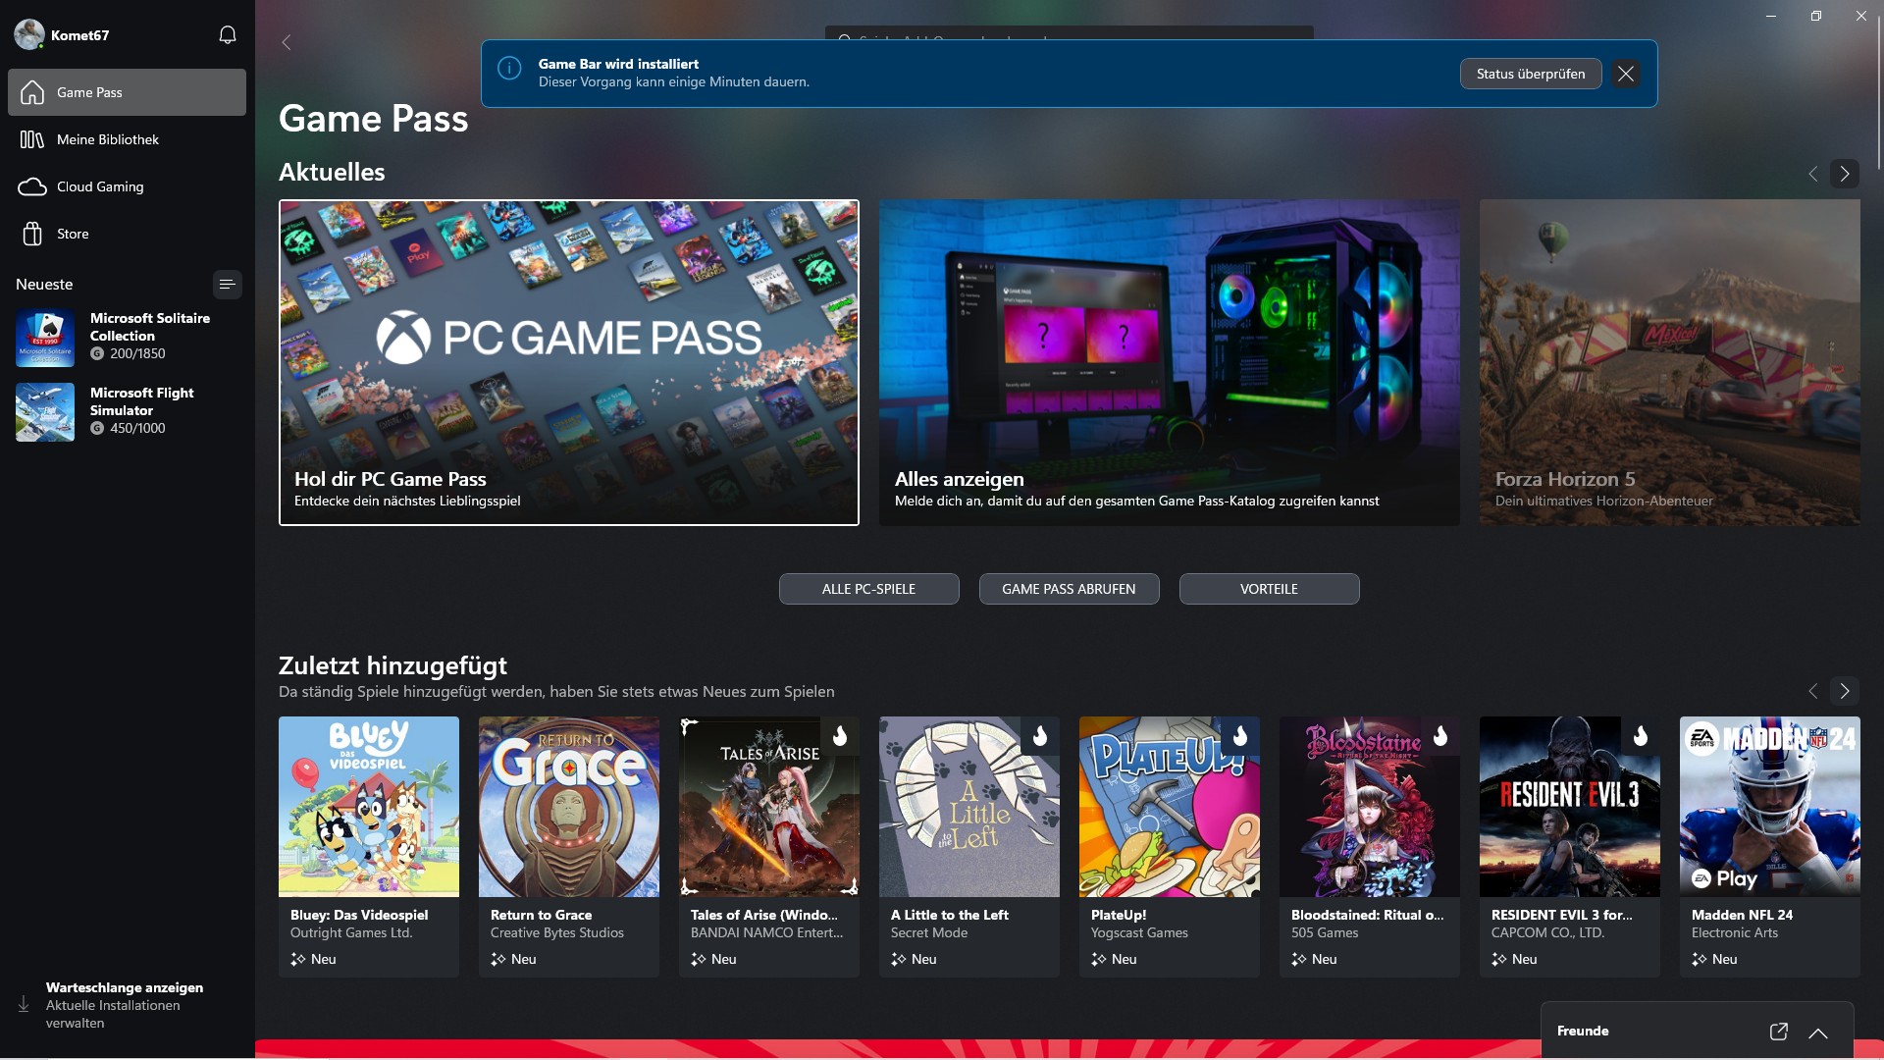Click the library books icon
The height and width of the screenshot is (1060, 1884).
[32, 139]
